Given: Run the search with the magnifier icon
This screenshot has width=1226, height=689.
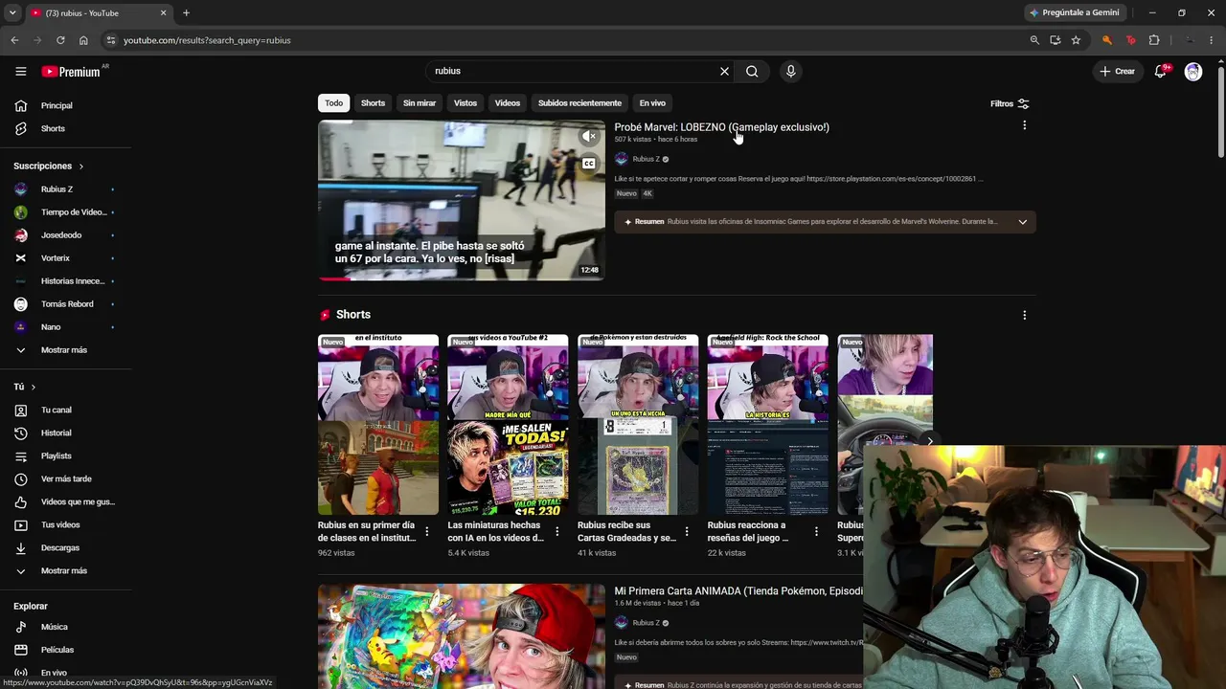Looking at the screenshot, I should [752, 71].
